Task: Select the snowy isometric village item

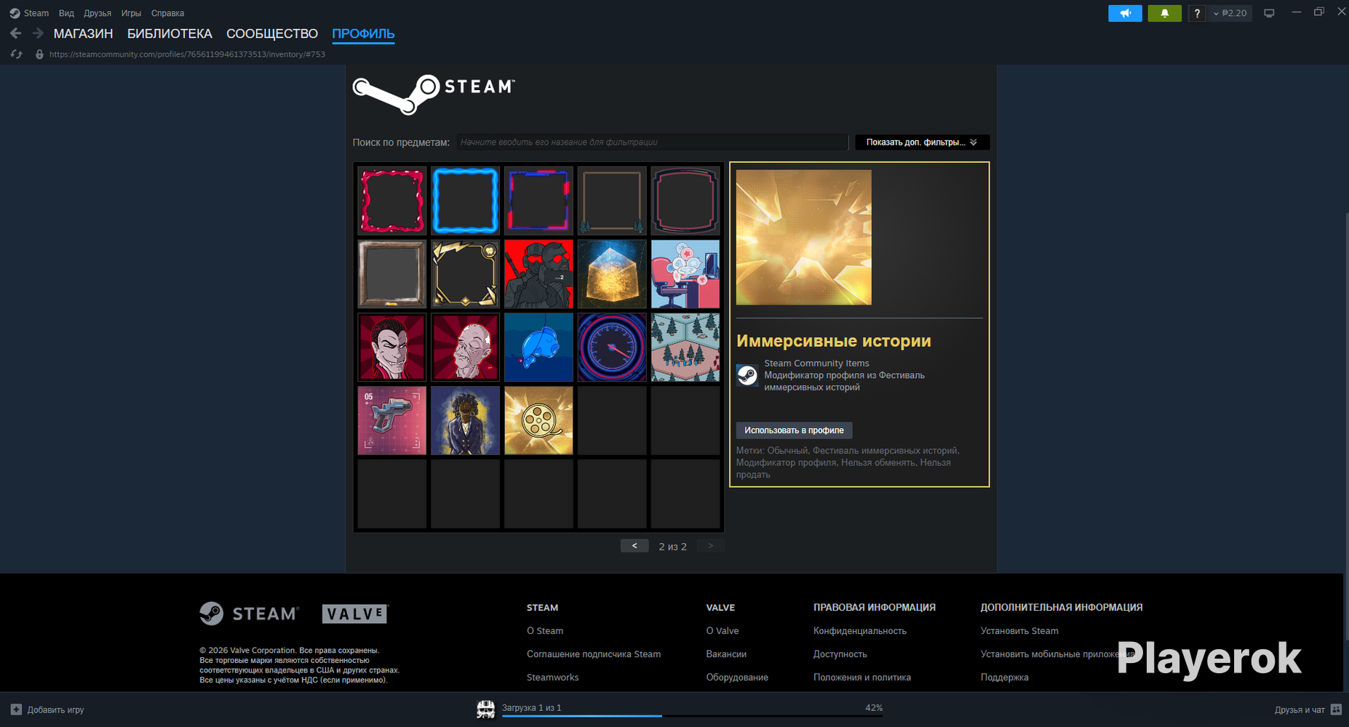Action: (685, 348)
